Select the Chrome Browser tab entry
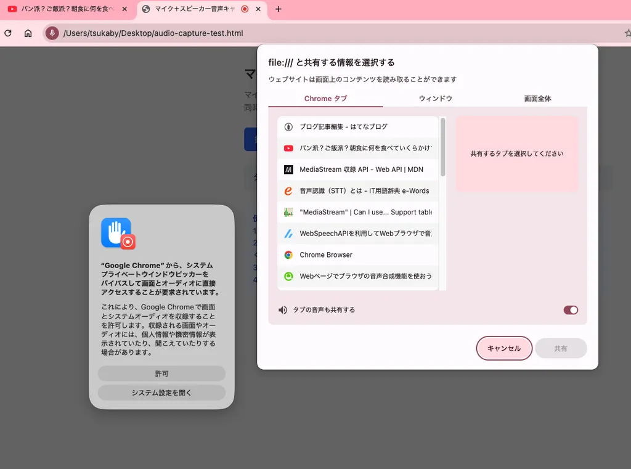The height and width of the screenshot is (469, 631). [x=357, y=255]
